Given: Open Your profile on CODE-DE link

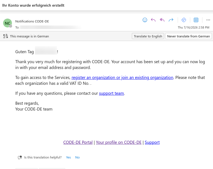Looking at the screenshot, I should point(118,142).
